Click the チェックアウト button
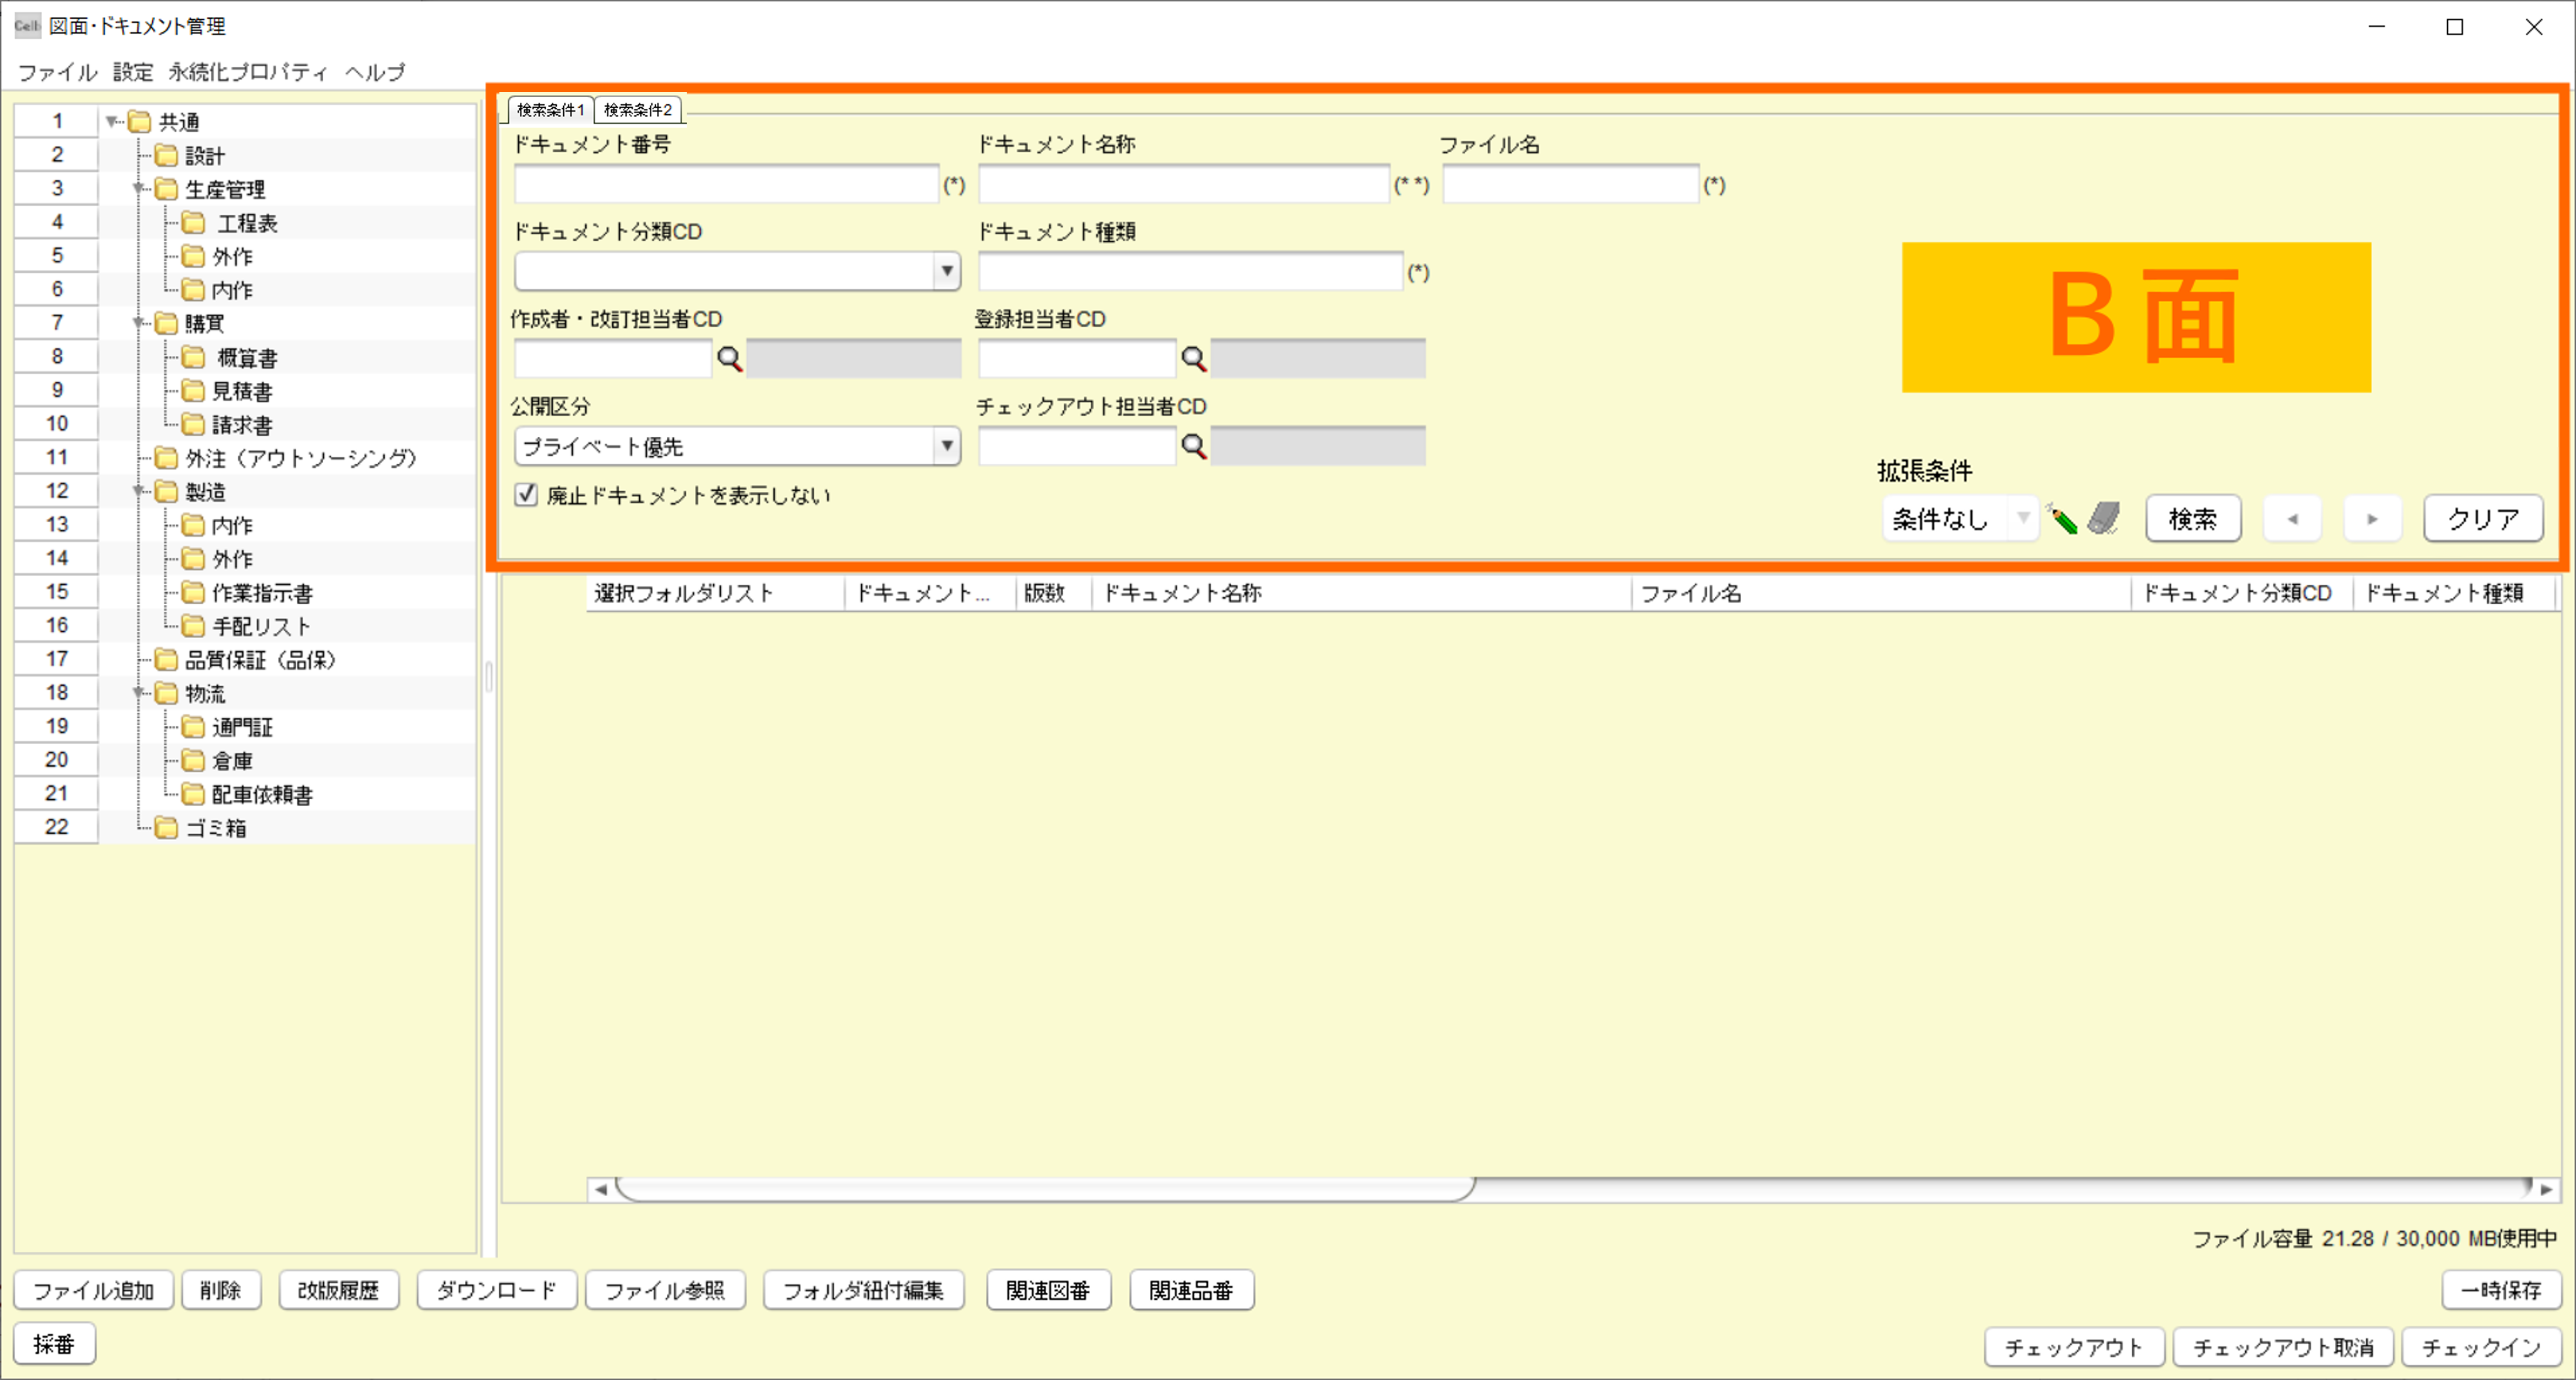2576x1380 pixels. pos(2074,1347)
